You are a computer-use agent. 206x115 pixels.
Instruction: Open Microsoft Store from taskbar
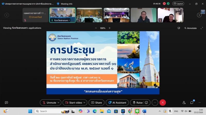point(116,111)
